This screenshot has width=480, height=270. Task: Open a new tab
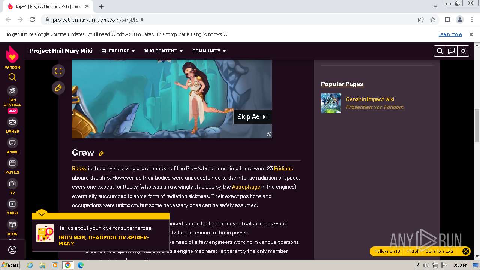[101, 6]
